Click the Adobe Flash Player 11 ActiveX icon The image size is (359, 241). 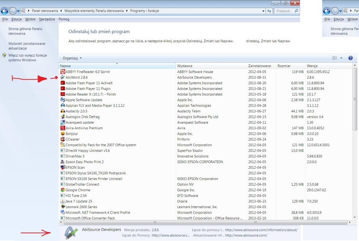(x=63, y=83)
